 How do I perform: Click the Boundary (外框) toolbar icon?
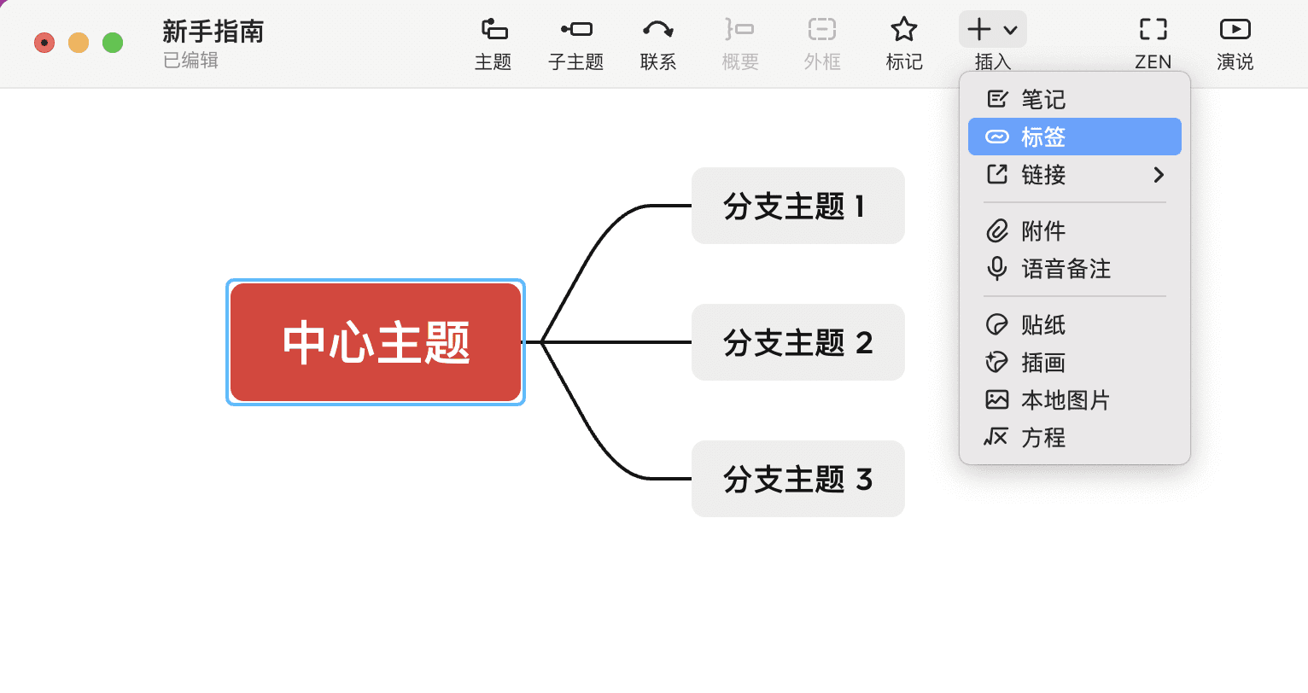pos(822,30)
